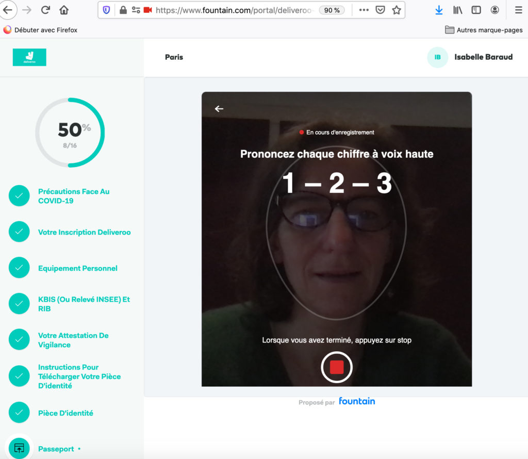Click 'Lorsque vous avez terminé, appuyez sur stop' text

[x=337, y=340]
